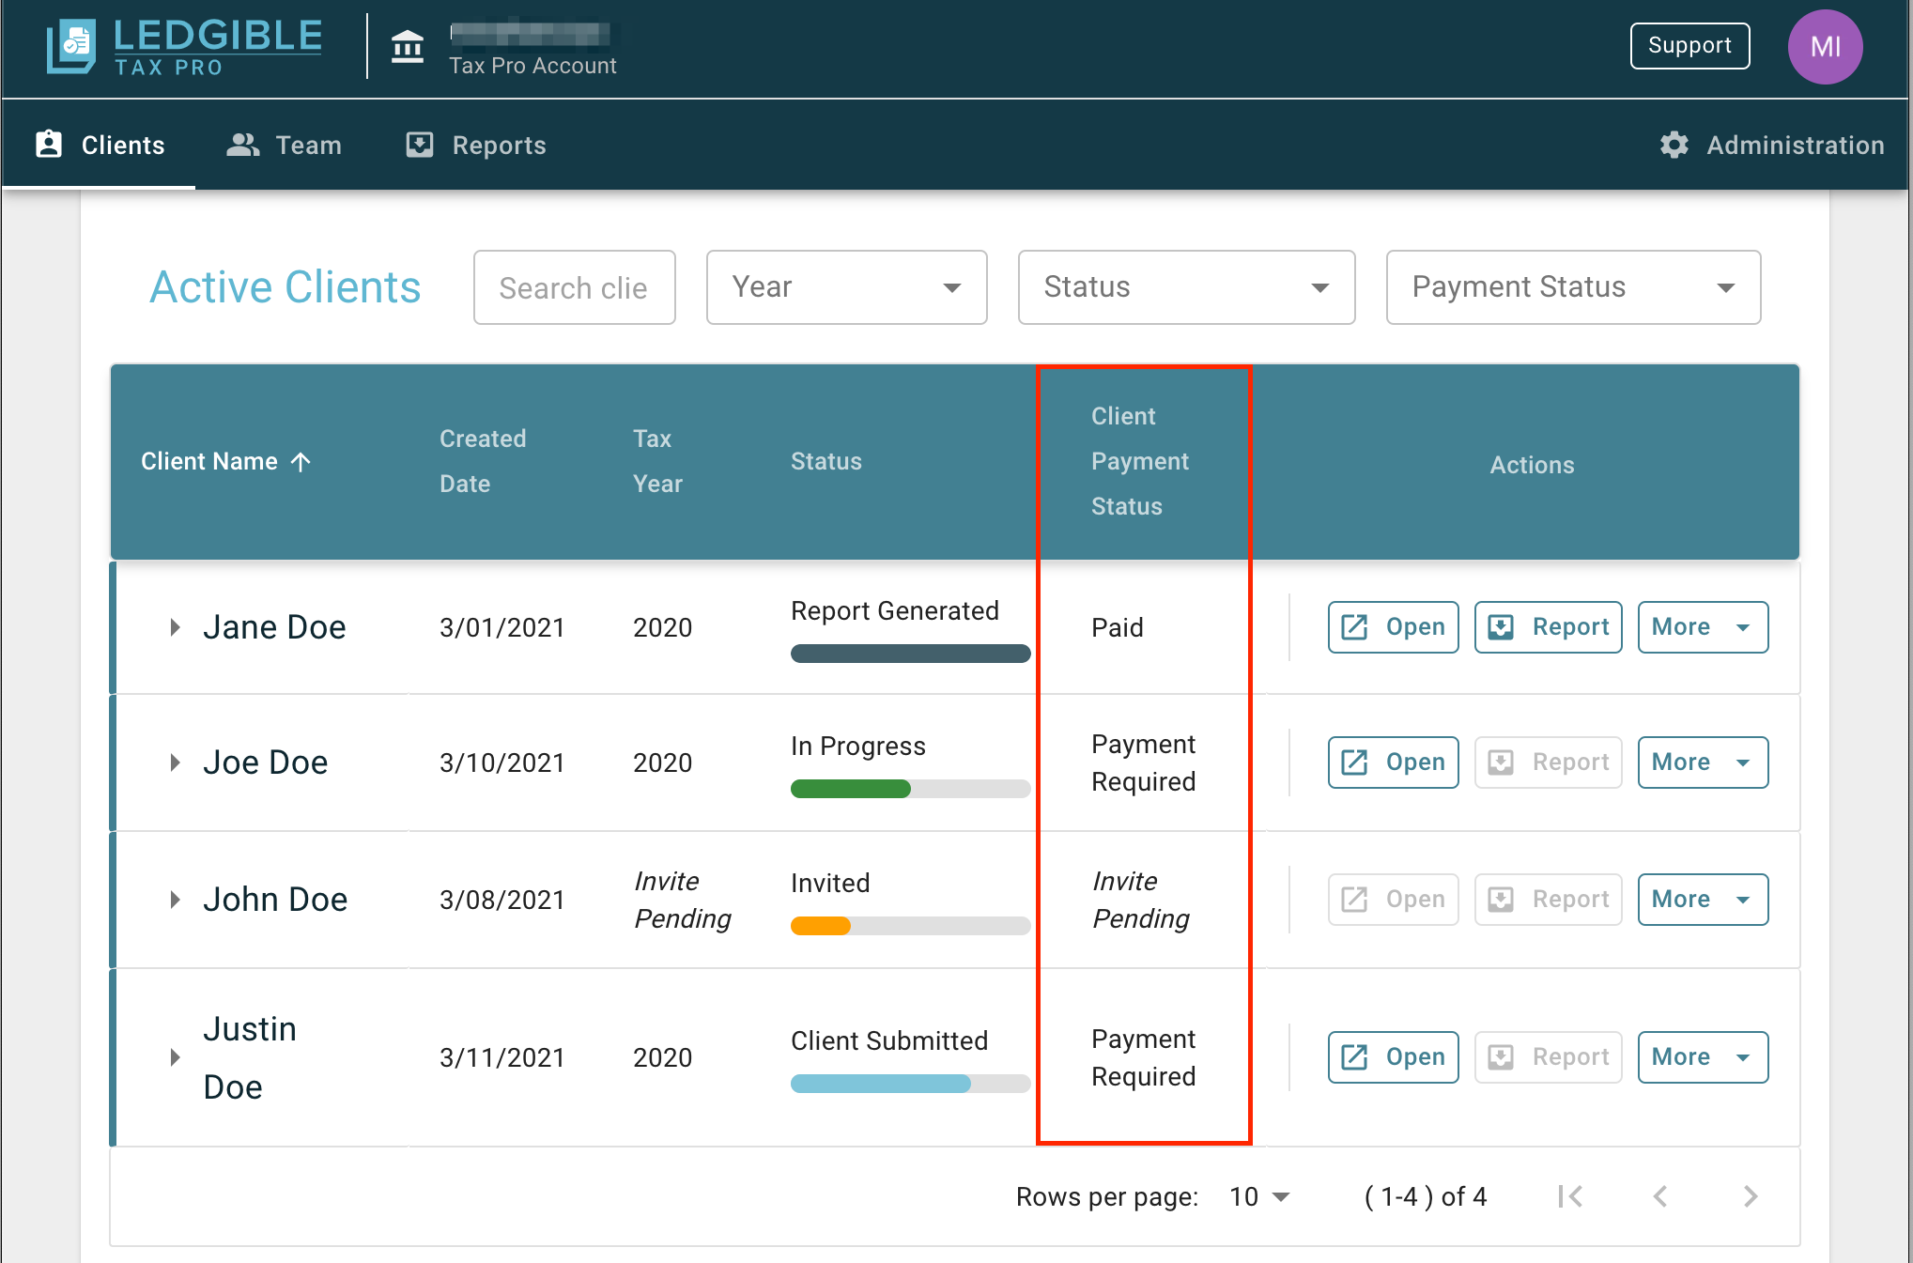Click the sort arrow beside Client Name
Image resolution: width=1913 pixels, height=1263 pixels.
301,461
